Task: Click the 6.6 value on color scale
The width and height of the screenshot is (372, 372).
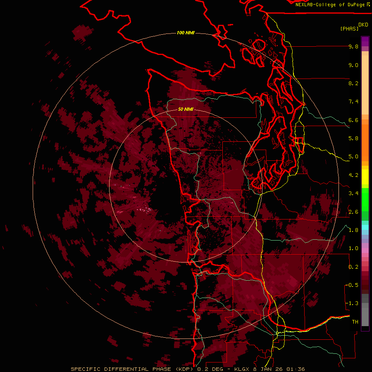Action: pyautogui.click(x=353, y=120)
